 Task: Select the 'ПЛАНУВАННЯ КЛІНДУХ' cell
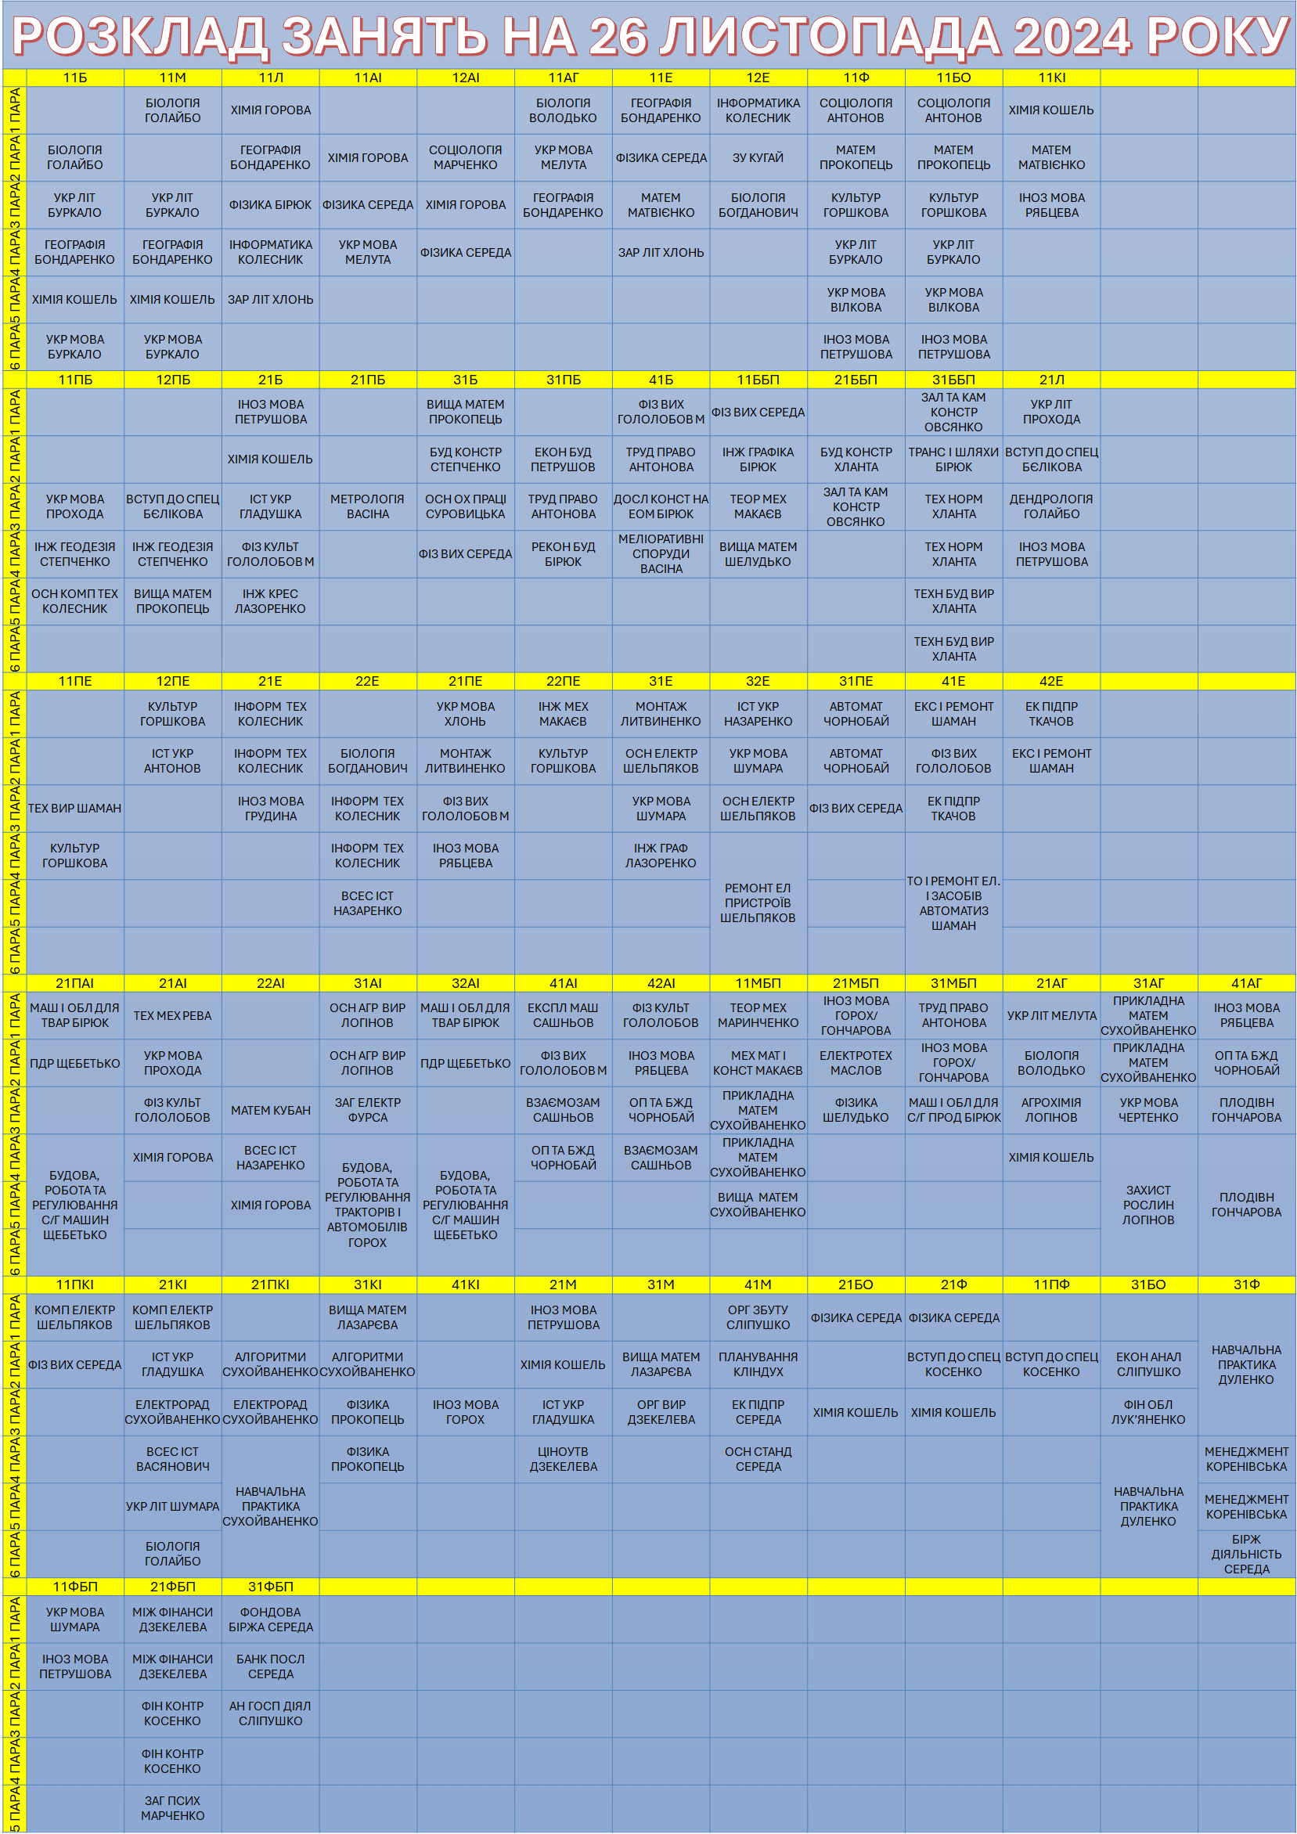click(x=758, y=1364)
